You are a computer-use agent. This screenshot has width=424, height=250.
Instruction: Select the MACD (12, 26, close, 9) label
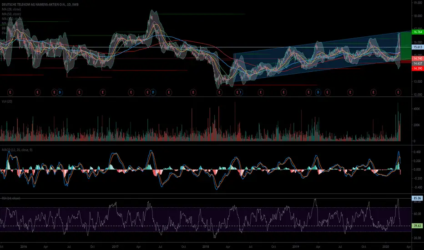[x=17, y=150]
